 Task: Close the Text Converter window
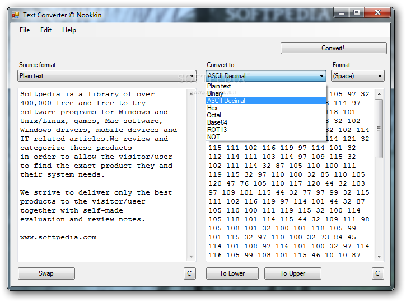tap(377, 12)
